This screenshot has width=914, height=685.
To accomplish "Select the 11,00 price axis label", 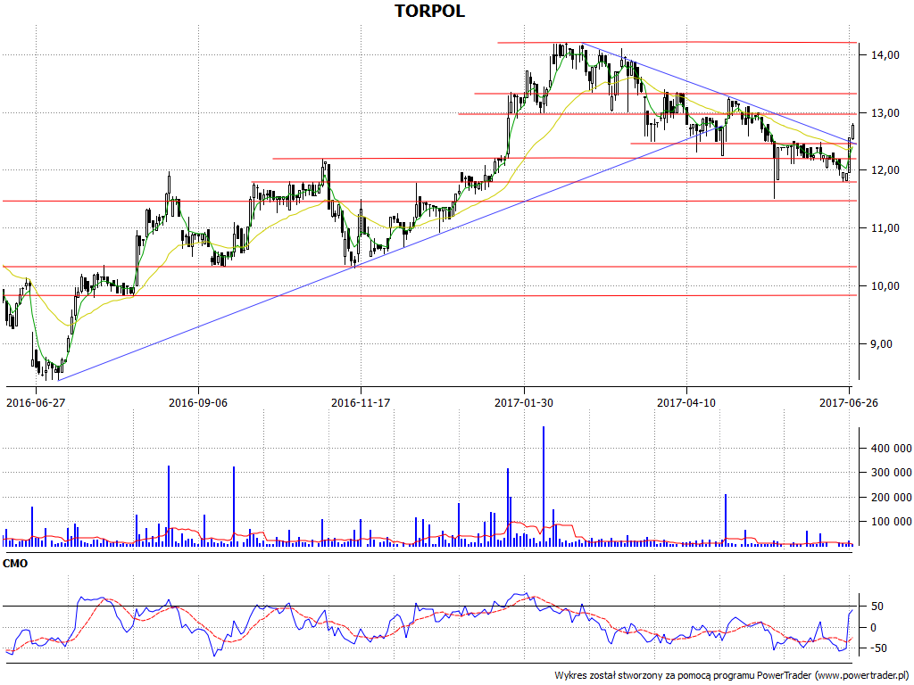I will click(x=885, y=228).
